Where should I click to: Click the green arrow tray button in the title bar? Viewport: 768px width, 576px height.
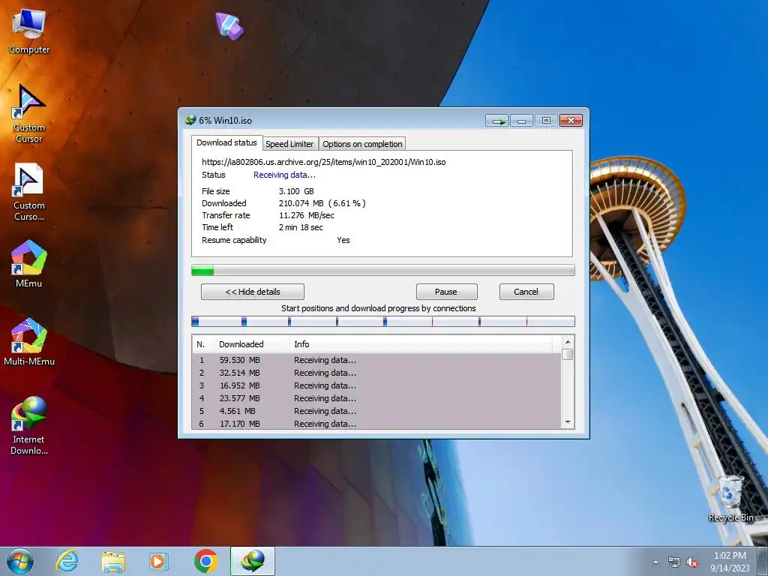(497, 121)
